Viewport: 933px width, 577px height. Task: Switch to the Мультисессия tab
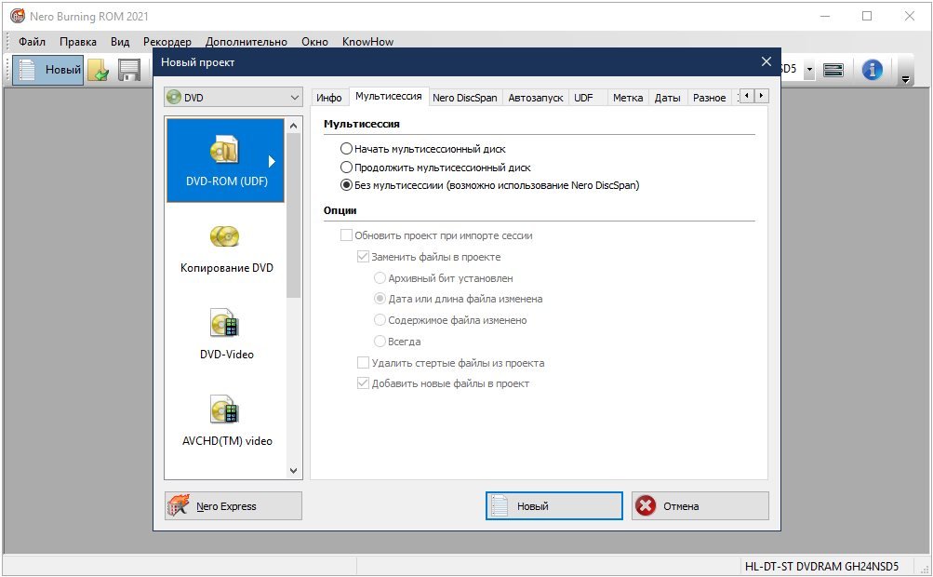point(389,97)
